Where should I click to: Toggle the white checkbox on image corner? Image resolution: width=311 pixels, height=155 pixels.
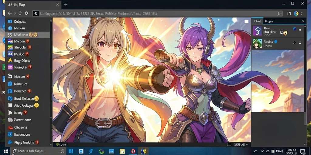246,21
